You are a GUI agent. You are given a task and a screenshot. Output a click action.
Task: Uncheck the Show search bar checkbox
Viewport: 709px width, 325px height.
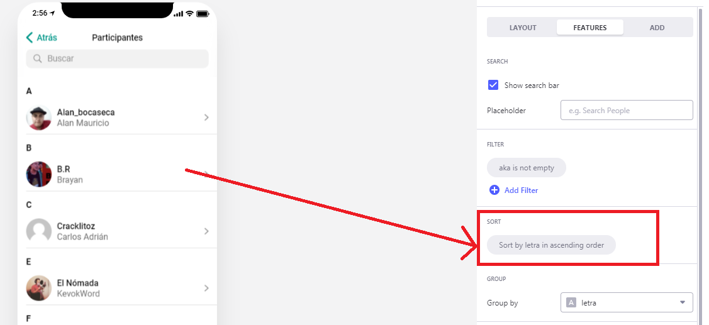pyautogui.click(x=493, y=85)
